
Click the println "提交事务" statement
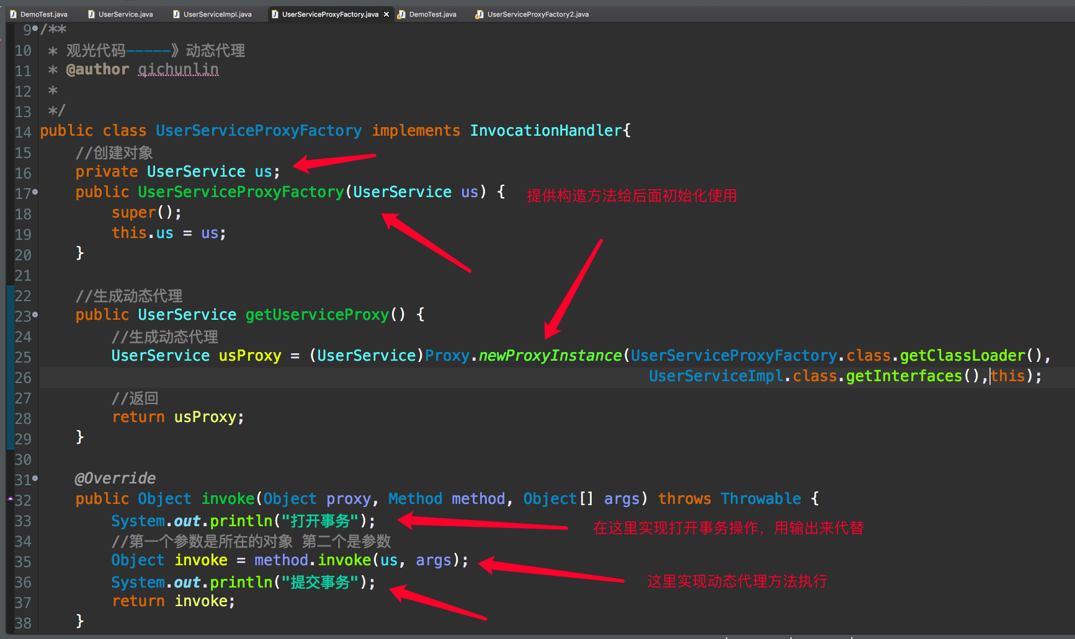point(243,583)
